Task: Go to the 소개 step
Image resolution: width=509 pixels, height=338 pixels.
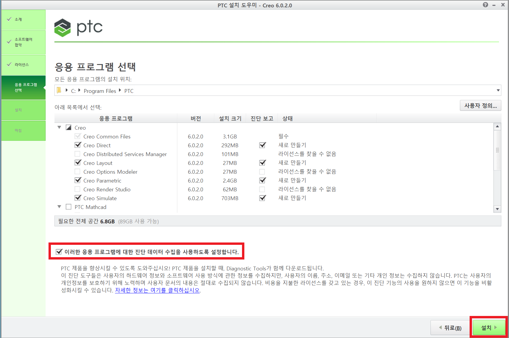Action: point(24,19)
